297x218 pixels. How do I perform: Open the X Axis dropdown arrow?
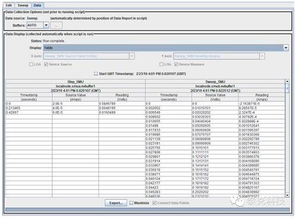(x=132, y=56)
